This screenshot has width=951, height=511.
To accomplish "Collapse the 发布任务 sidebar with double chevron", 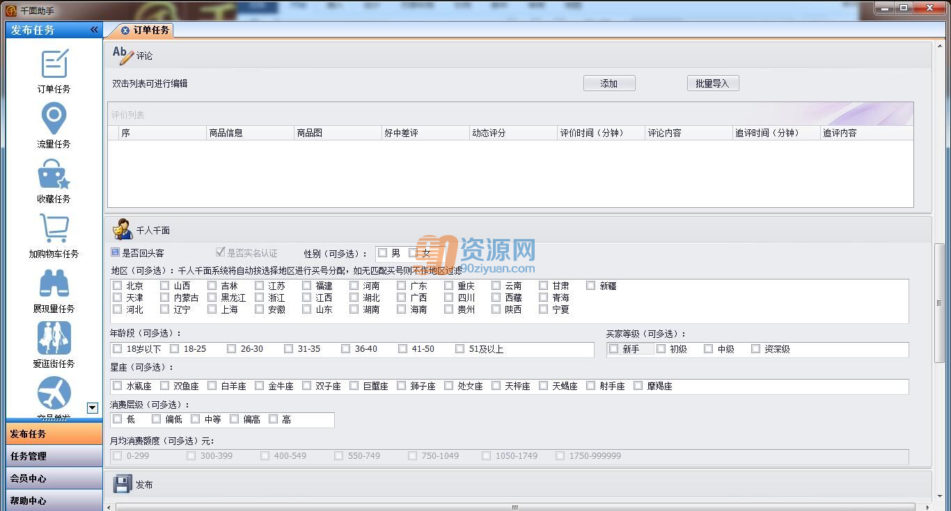I will (x=94, y=29).
